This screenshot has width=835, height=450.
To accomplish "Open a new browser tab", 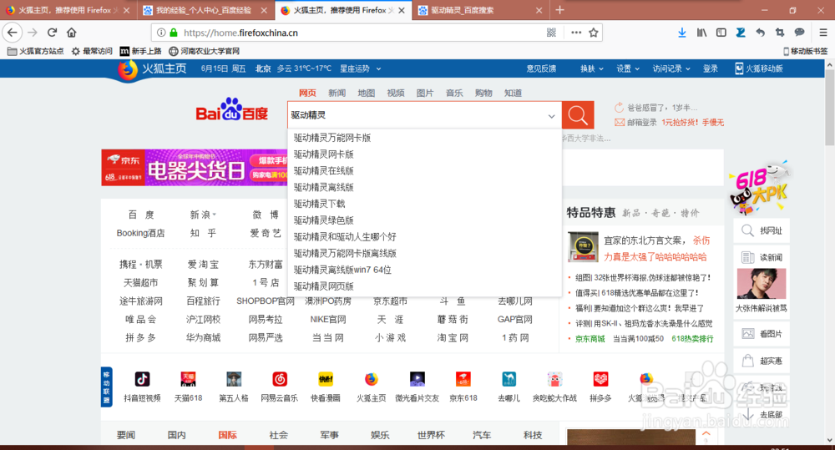I will 559,9.
